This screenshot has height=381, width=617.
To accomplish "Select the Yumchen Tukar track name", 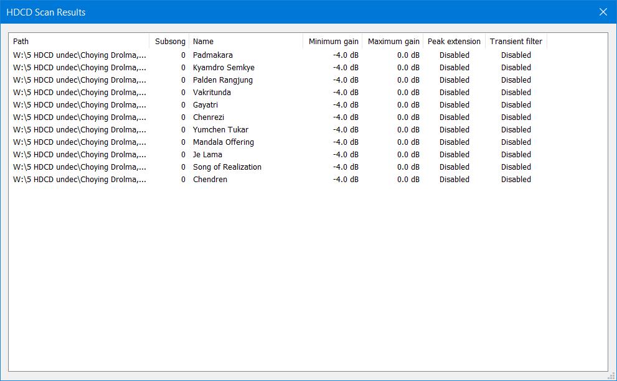I will coord(220,130).
